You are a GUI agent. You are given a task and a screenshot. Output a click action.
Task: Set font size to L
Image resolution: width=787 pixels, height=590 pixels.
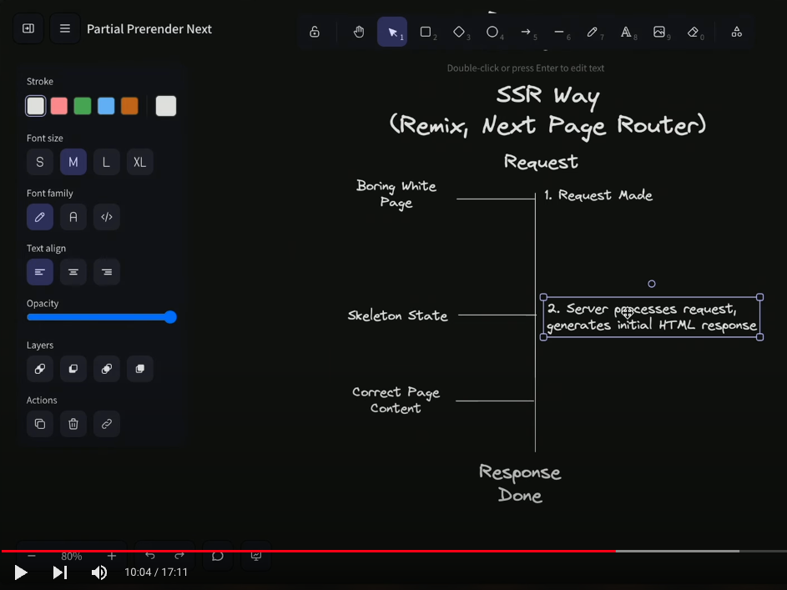pos(106,162)
